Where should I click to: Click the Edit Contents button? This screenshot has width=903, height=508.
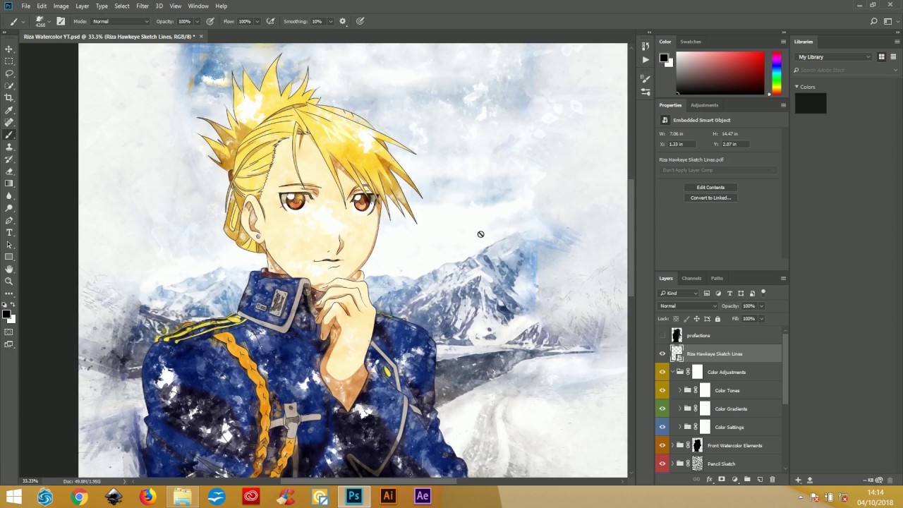tap(710, 187)
